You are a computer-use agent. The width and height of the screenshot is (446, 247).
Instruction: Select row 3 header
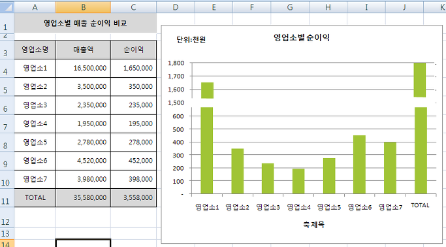[7, 50]
